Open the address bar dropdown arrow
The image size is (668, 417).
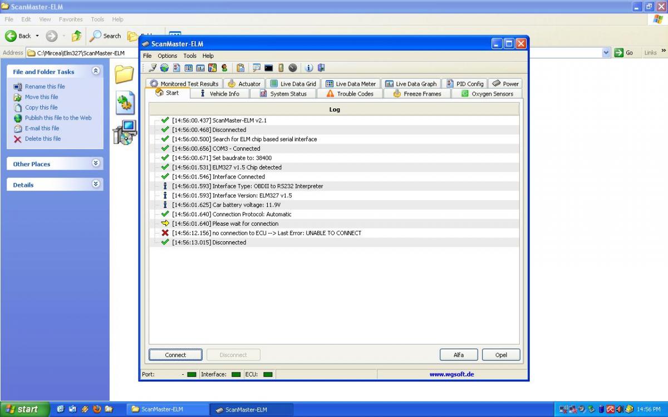[x=606, y=53]
